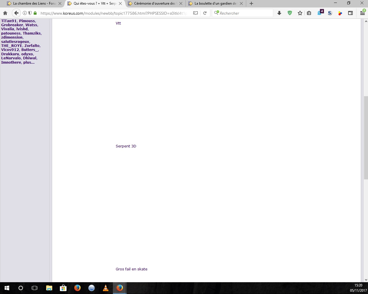Image resolution: width=368 pixels, height=294 pixels.
Task: Click the green shield extension icon
Action: click(290, 13)
